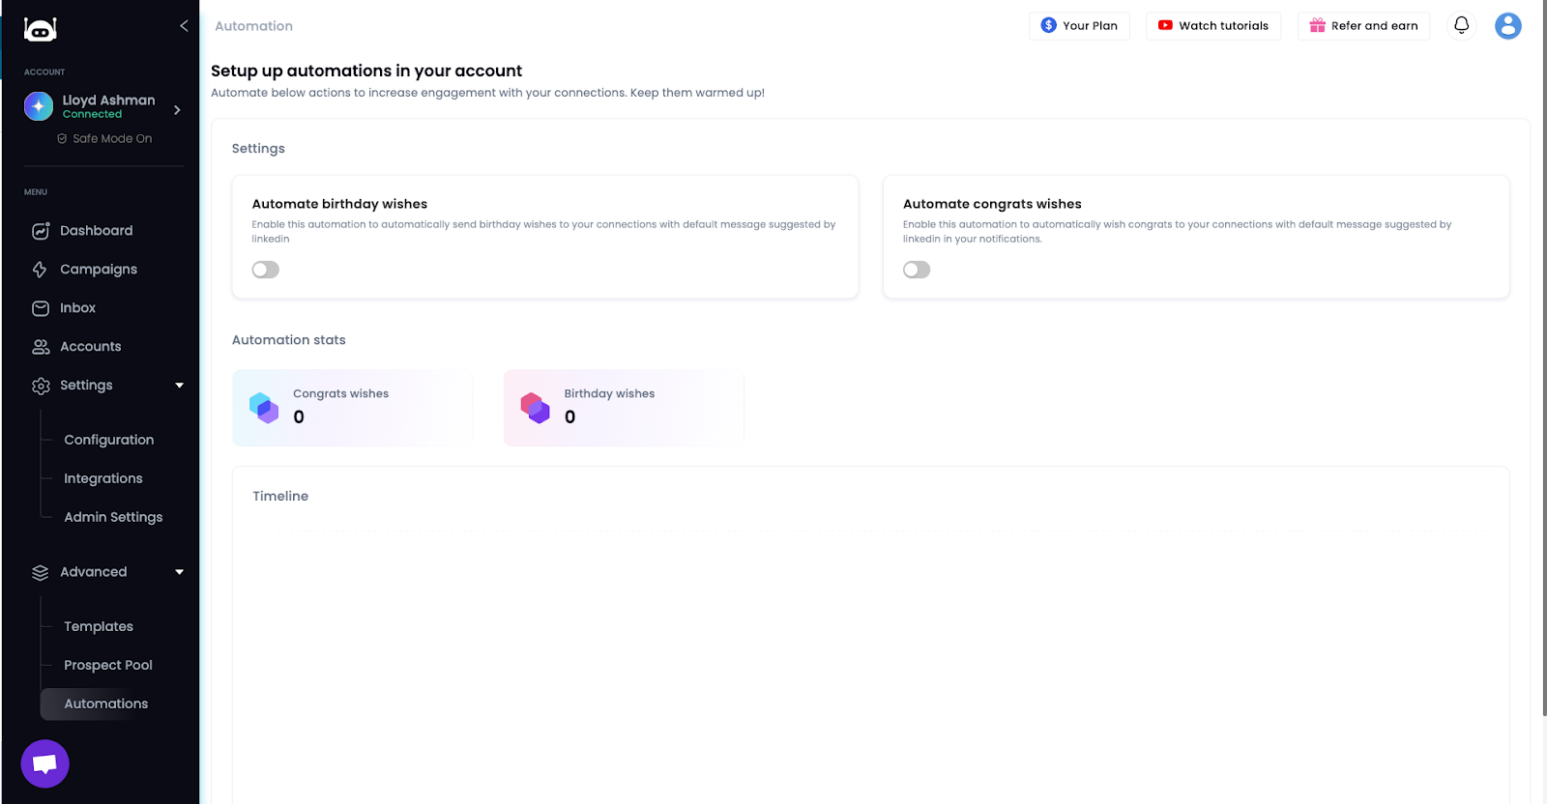
Task: Collapse the Advanced submenu arrow
Action: click(179, 572)
